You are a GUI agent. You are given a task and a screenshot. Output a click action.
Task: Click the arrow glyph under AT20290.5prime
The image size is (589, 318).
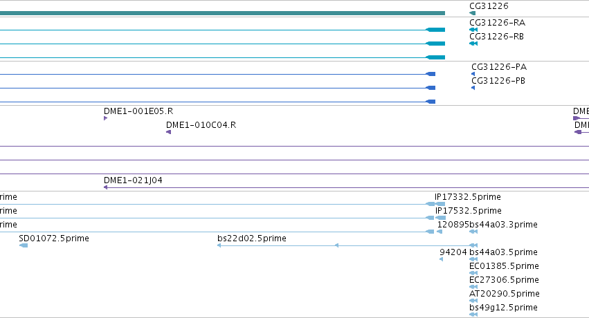click(x=473, y=301)
